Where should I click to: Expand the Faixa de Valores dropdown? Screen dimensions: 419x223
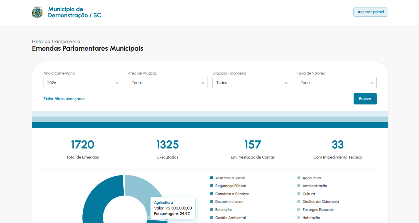(x=337, y=83)
